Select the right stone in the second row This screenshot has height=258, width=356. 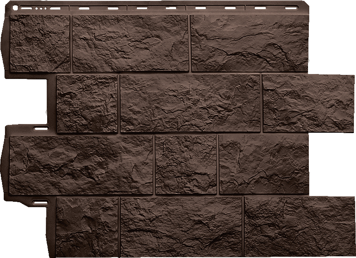[x=308, y=103]
